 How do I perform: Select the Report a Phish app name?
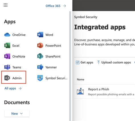coord(99,89)
